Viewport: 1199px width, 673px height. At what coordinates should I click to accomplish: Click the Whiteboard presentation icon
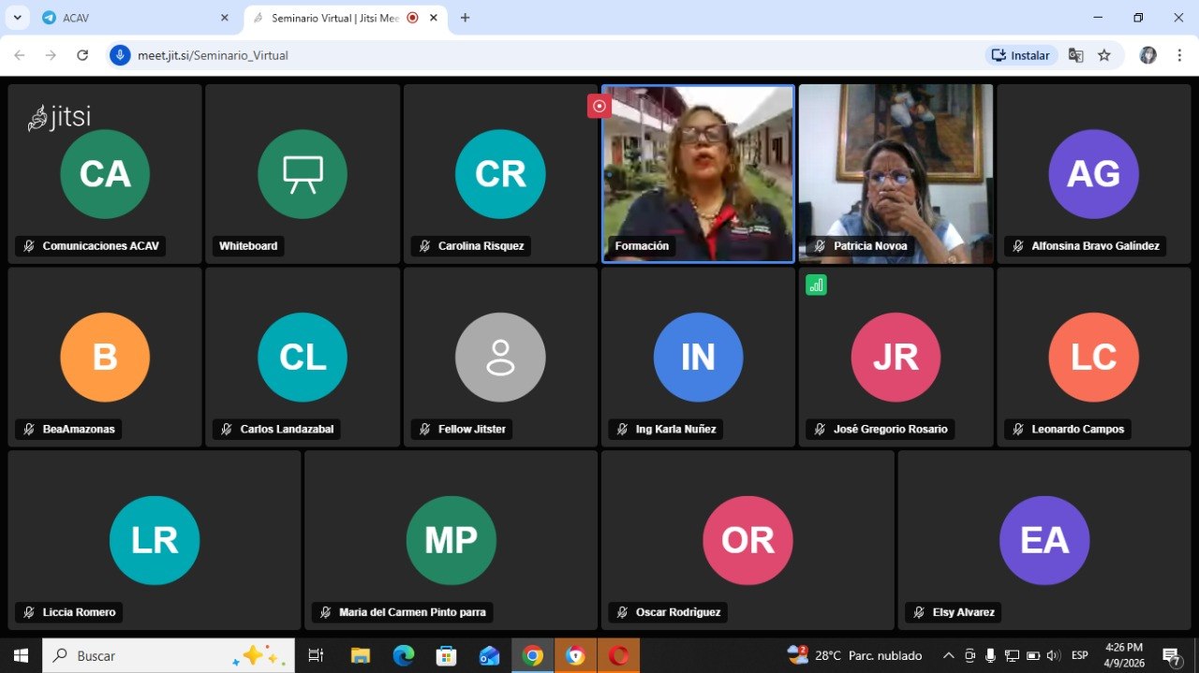[x=303, y=174]
